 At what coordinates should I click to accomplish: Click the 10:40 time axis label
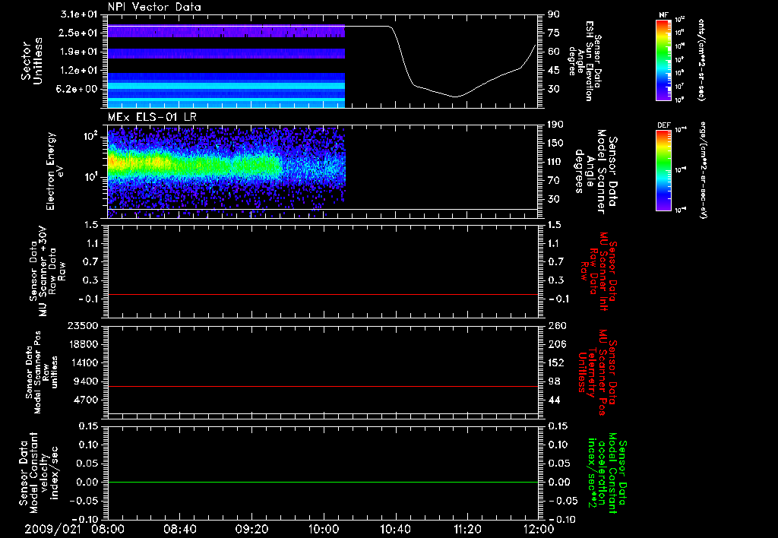click(x=395, y=529)
